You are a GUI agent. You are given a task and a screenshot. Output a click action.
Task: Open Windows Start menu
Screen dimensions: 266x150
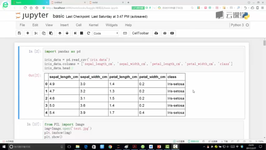[4, 147]
